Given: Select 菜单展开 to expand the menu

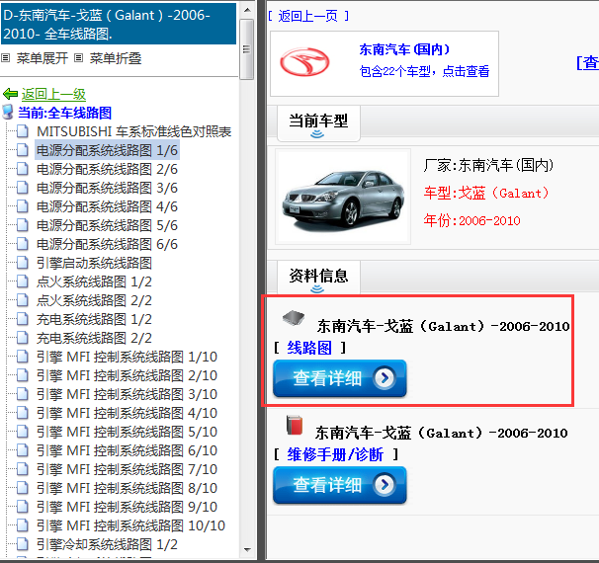Looking at the screenshot, I should (43, 58).
